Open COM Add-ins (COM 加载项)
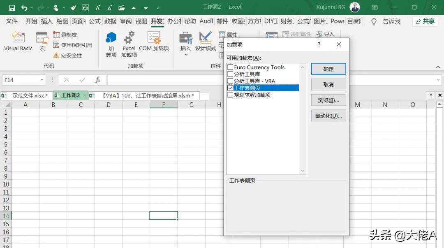 click(154, 42)
